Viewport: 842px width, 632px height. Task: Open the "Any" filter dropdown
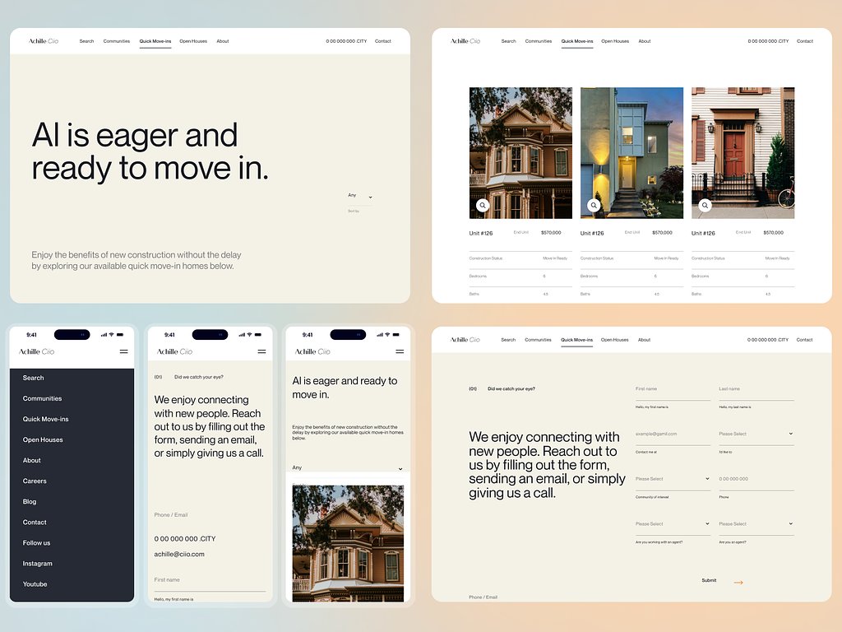coord(359,195)
